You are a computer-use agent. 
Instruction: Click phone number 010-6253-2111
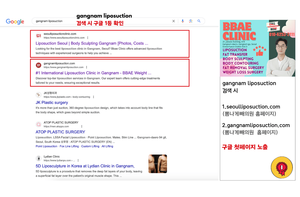pyautogui.click(x=282, y=34)
